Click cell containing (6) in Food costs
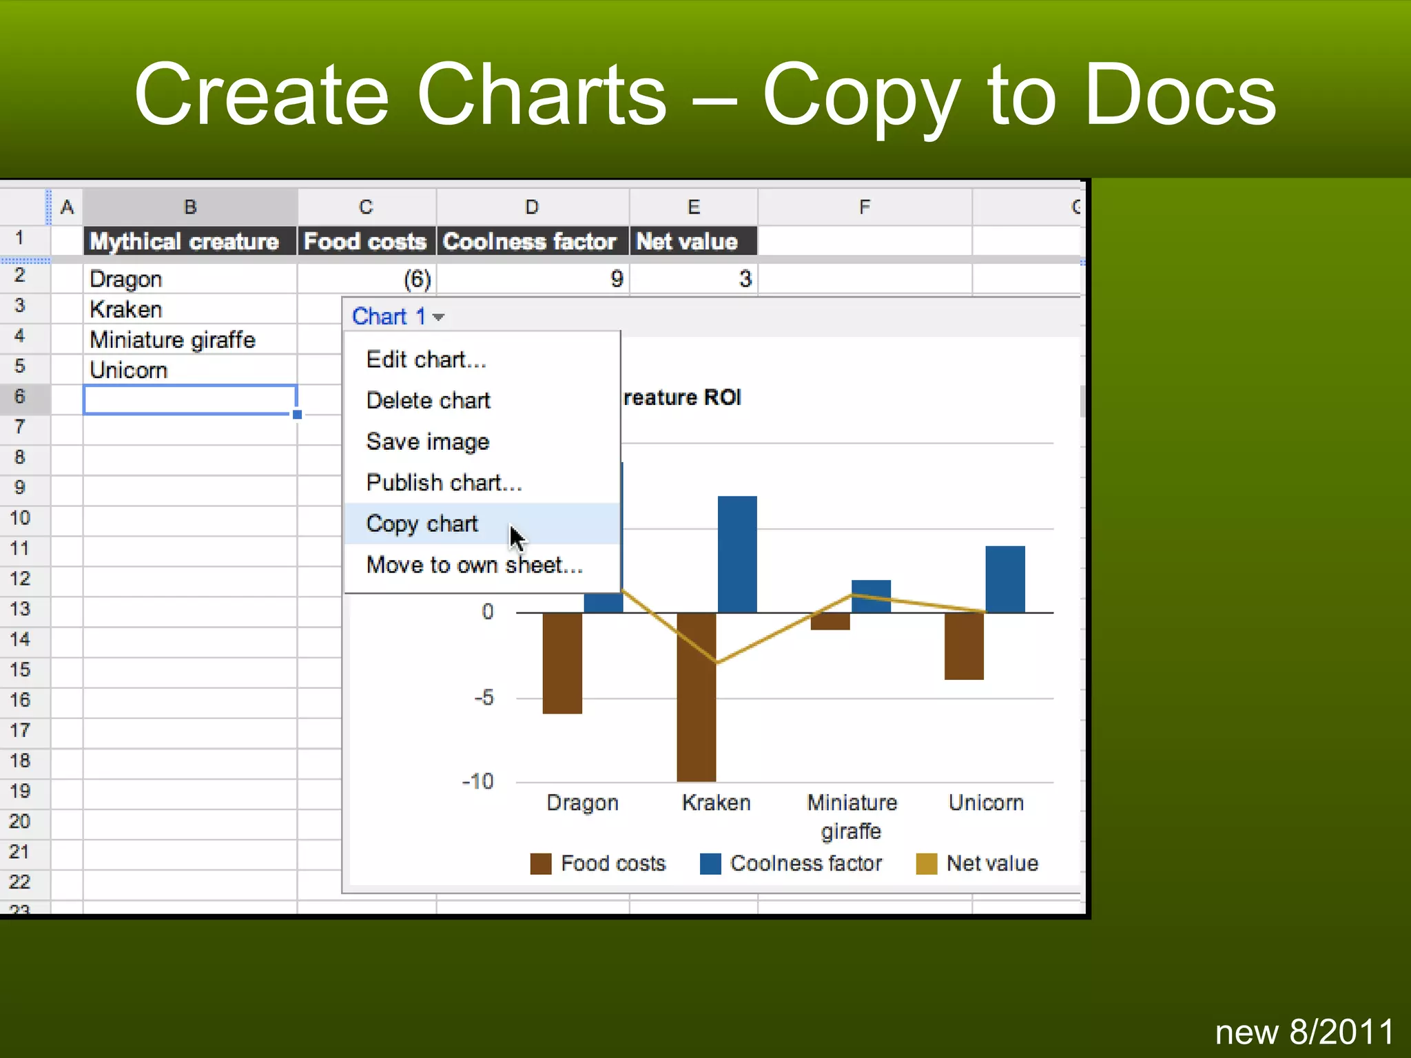 pos(367,279)
